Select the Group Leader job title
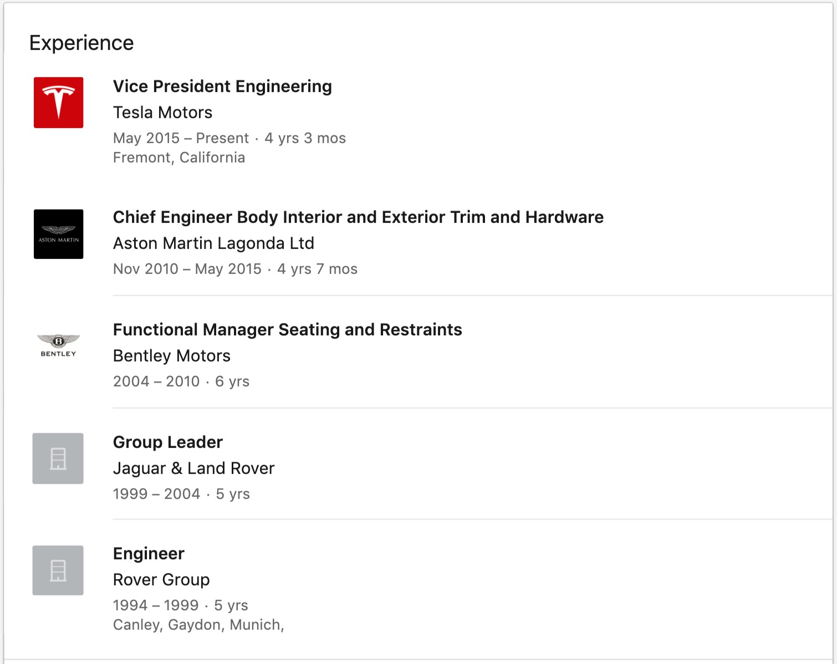Image resolution: width=837 pixels, height=664 pixels. (x=167, y=442)
